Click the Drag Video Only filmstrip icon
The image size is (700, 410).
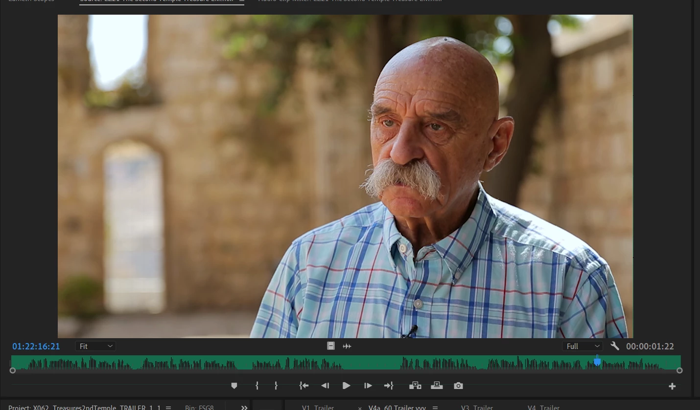331,346
